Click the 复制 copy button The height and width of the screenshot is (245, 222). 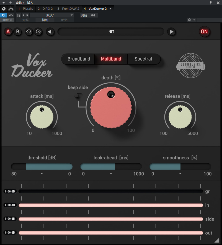pyautogui.click(x=45, y=20)
